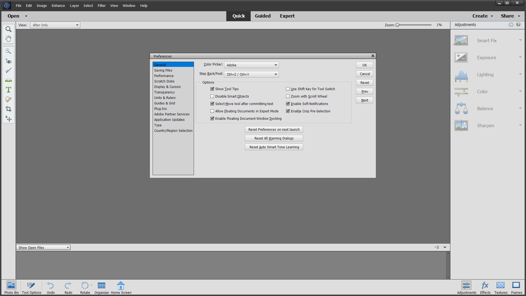Select the Hand tool
The width and height of the screenshot is (526, 296).
coord(8,38)
